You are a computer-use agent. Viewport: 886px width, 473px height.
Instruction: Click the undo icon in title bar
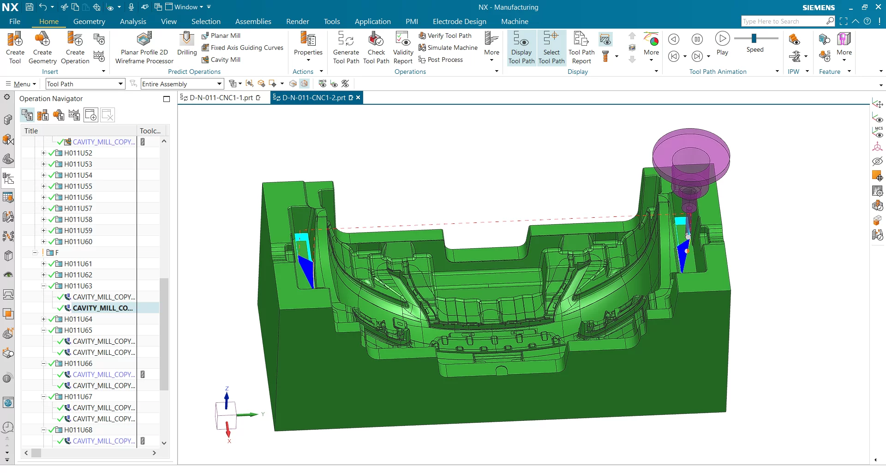click(43, 7)
